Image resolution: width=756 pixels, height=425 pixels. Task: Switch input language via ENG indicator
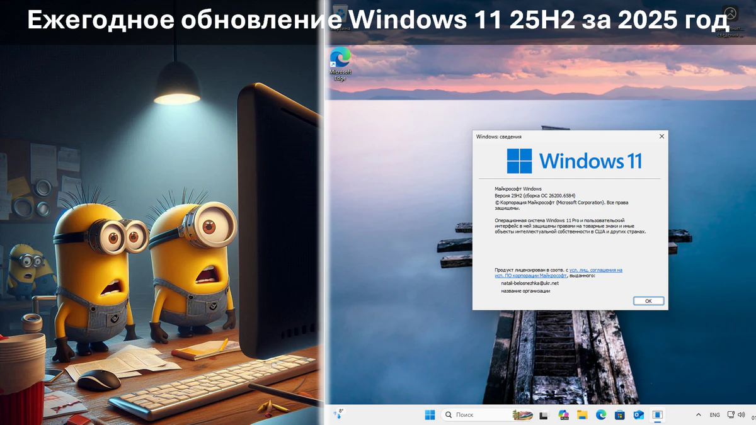point(714,415)
